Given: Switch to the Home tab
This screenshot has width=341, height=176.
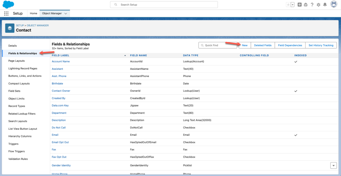Looking at the screenshot, I should click(33, 13).
